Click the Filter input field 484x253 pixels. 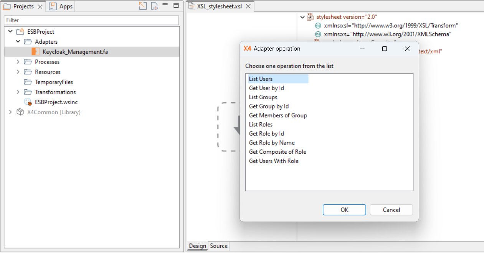pos(91,20)
